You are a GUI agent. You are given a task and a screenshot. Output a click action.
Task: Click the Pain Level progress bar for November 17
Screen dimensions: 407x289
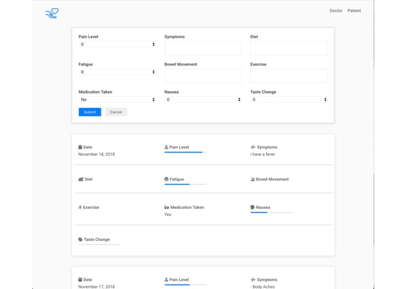pos(185,284)
